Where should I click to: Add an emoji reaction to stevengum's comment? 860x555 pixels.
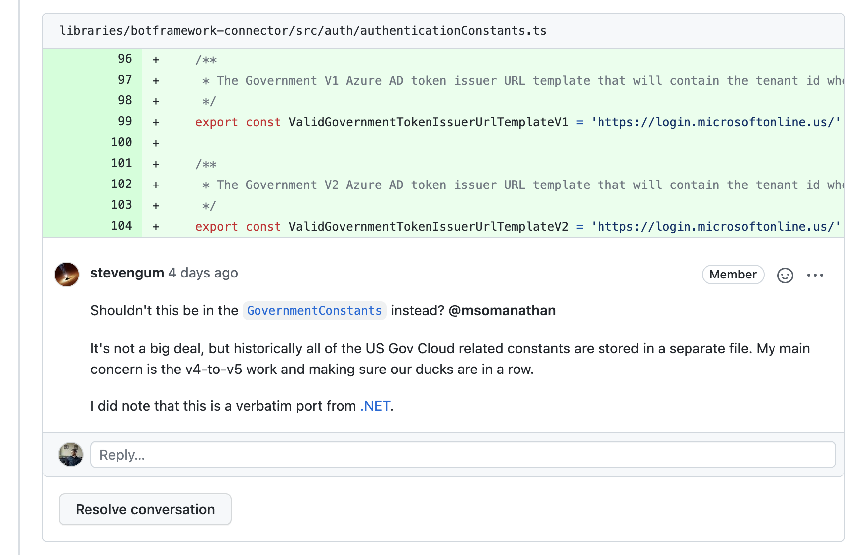click(x=785, y=275)
